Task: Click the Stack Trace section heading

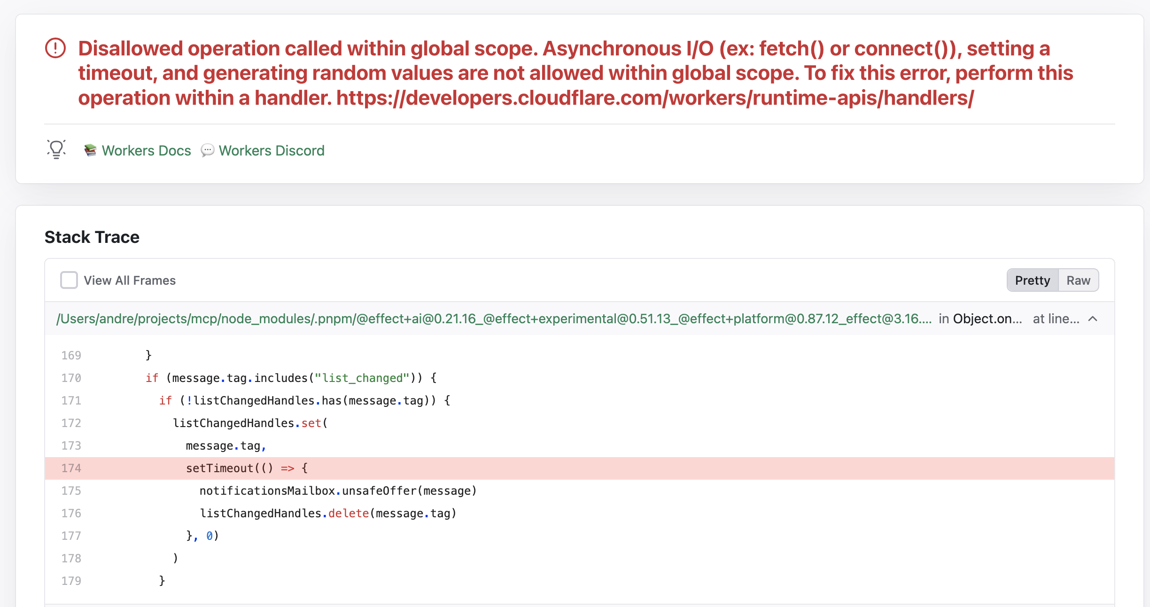Action: click(x=92, y=237)
